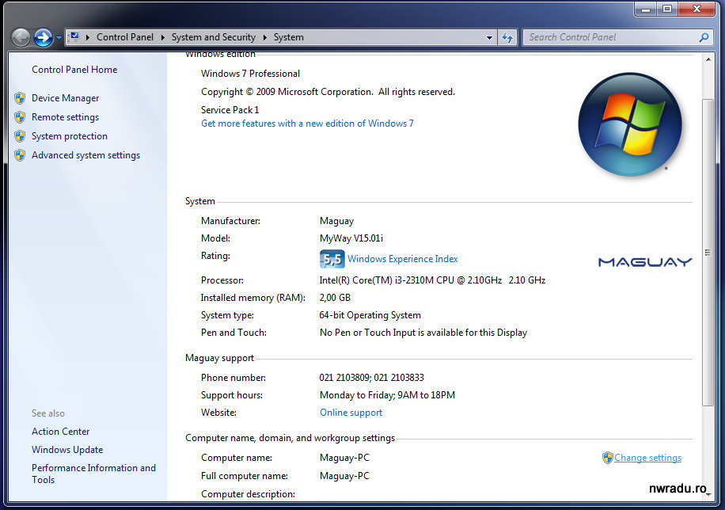Click the vertical scrollbar thumb

point(708,252)
